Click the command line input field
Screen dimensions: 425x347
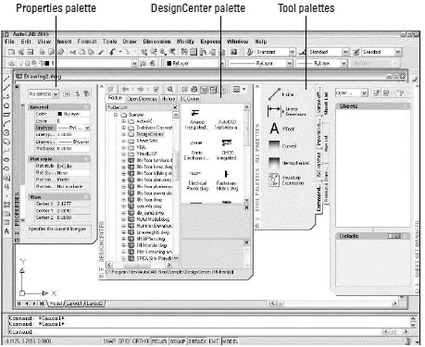(194, 332)
